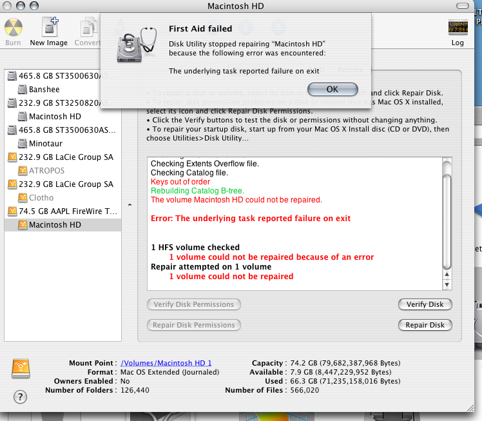Select the 74.5 GB AAPL FireWire disk
482x421 pixels.
[68, 211]
